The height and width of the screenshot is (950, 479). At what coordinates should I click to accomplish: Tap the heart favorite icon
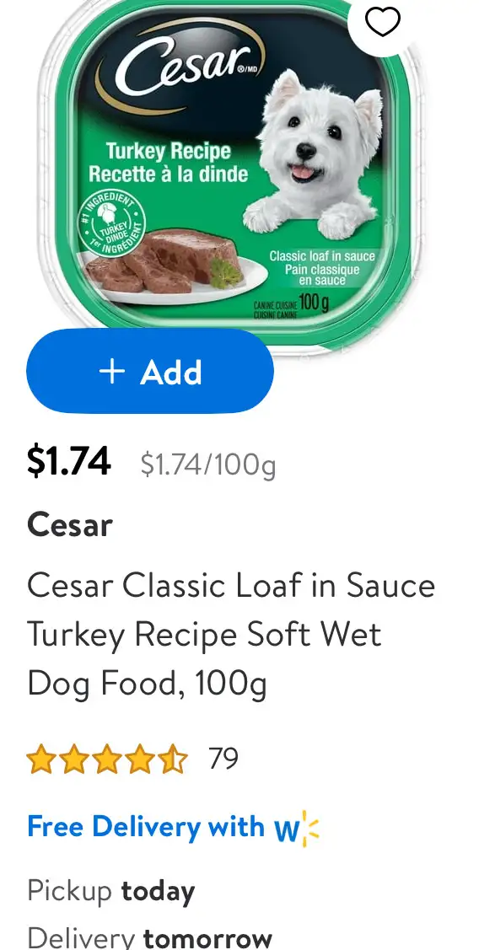(383, 22)
